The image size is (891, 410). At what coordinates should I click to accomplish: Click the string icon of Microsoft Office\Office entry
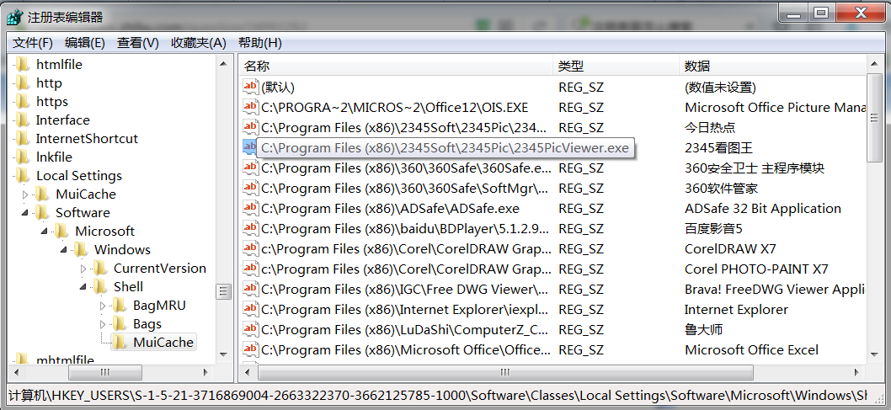251,350
